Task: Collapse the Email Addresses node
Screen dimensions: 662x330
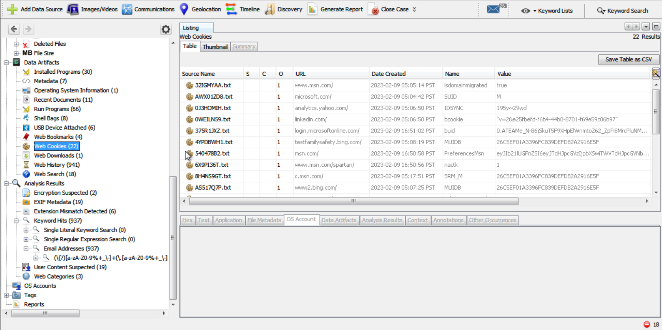Action: click(26, 249)
